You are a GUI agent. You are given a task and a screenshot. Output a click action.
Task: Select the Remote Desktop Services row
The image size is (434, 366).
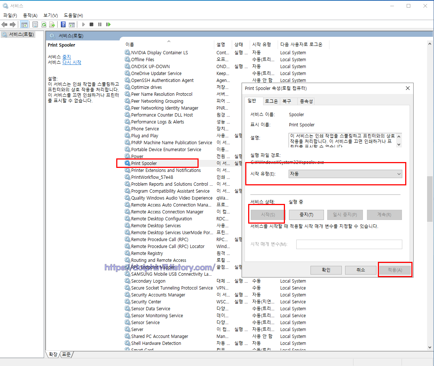click(156, 226)
